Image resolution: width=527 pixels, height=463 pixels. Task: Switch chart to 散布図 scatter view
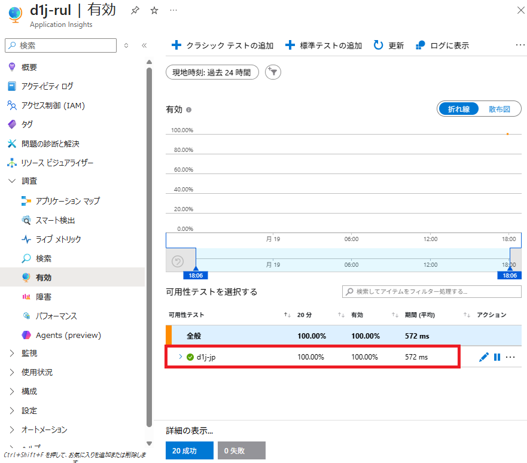pyautogui.click(x=499, y=109)
